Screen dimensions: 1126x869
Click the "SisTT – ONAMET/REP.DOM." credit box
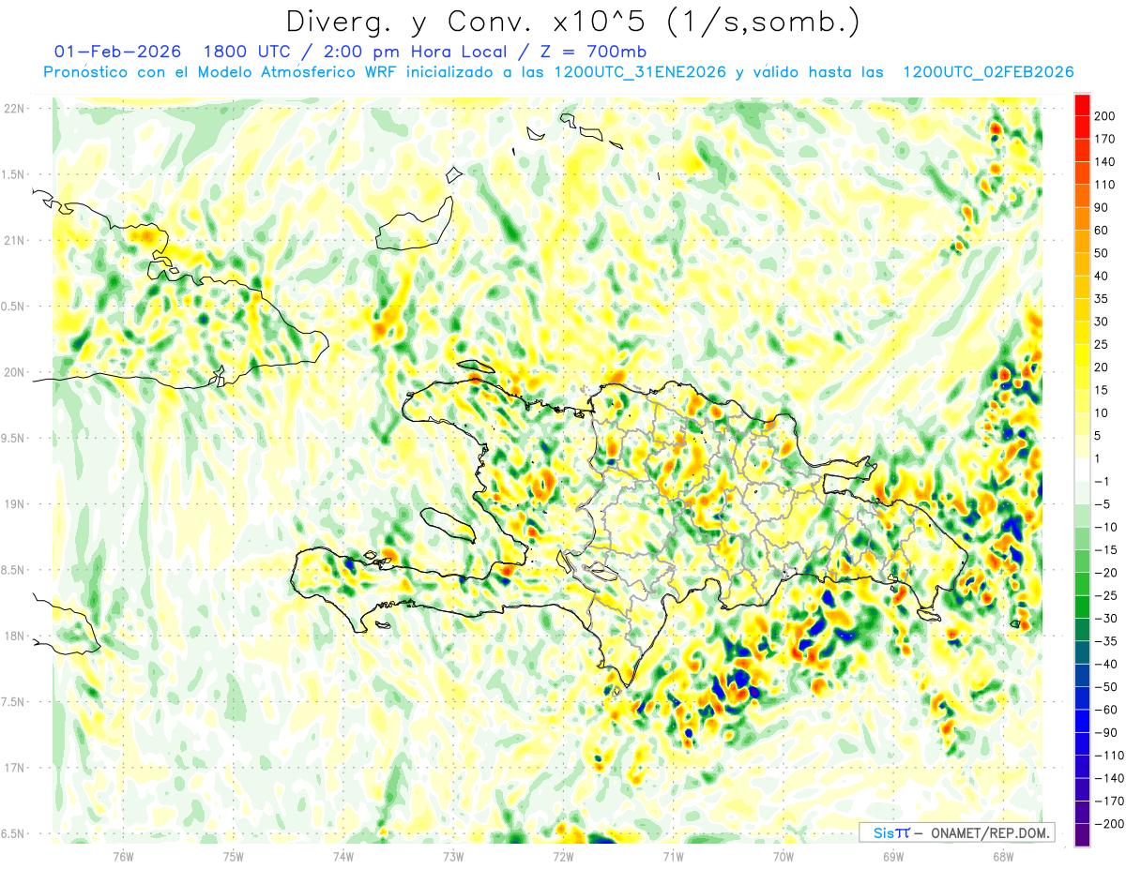[956, 832]
